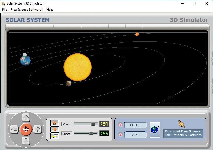Click the orange down arrow zoom button
The image size is (213, 150).
coord(55,130)
